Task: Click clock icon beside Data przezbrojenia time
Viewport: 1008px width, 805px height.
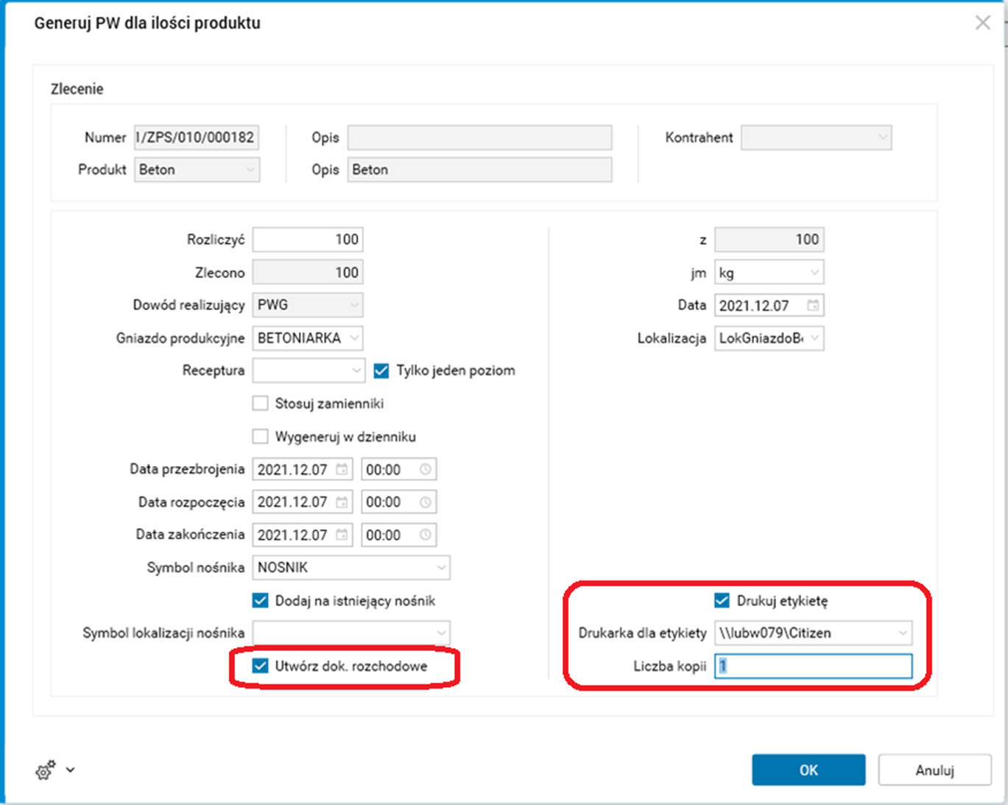Action: tap(426, 470)
